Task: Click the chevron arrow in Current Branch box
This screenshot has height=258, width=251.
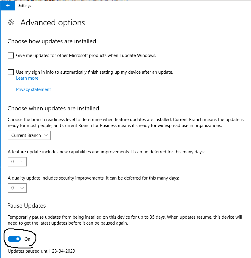Action: 46,135
